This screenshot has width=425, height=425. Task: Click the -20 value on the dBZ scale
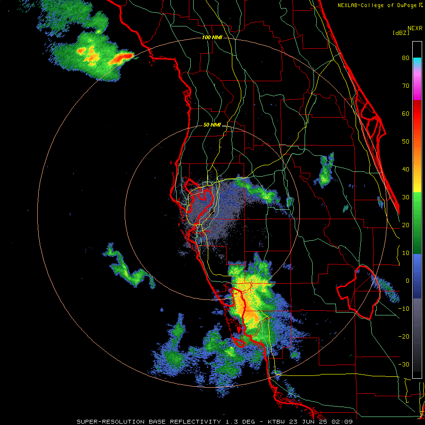pos(404,336)
